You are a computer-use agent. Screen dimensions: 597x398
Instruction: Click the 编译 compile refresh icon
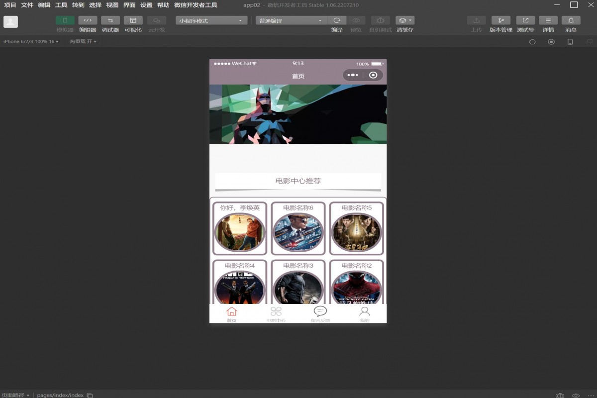(x=337, y=20)
